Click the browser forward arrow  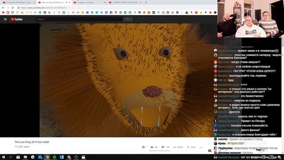(8, 8)
